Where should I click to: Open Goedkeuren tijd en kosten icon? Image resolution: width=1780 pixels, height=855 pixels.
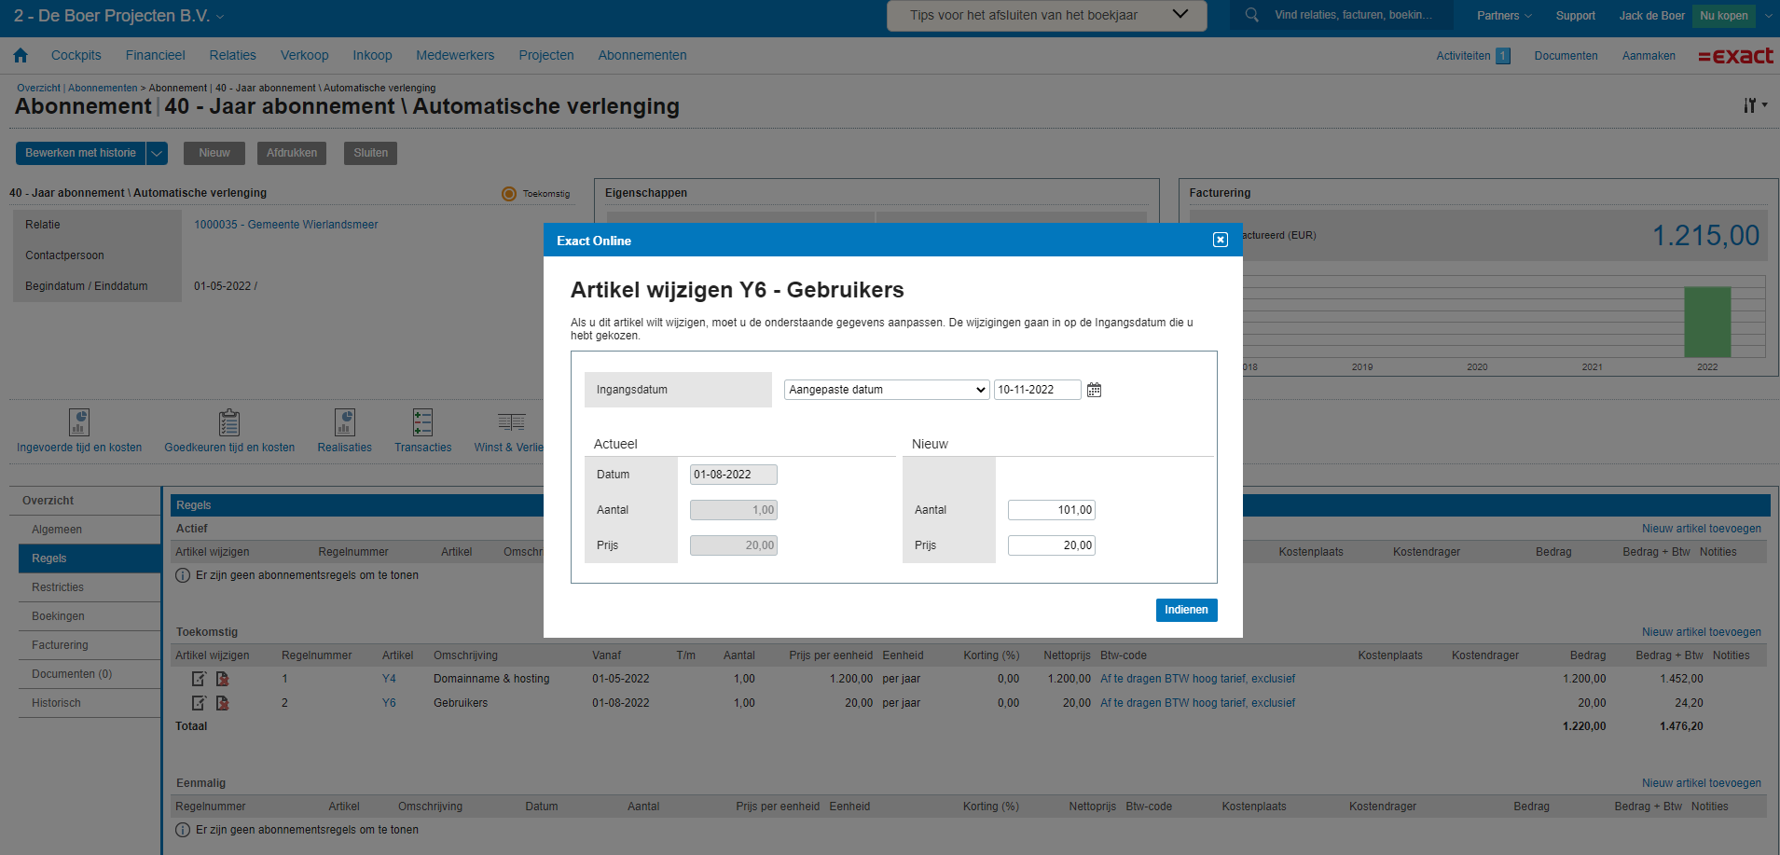pyautogui.click(x=229, y=422)
